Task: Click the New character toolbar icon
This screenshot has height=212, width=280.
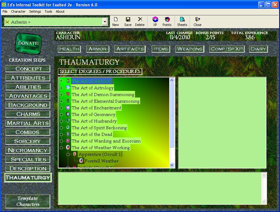Action: [x=116, y=21]
